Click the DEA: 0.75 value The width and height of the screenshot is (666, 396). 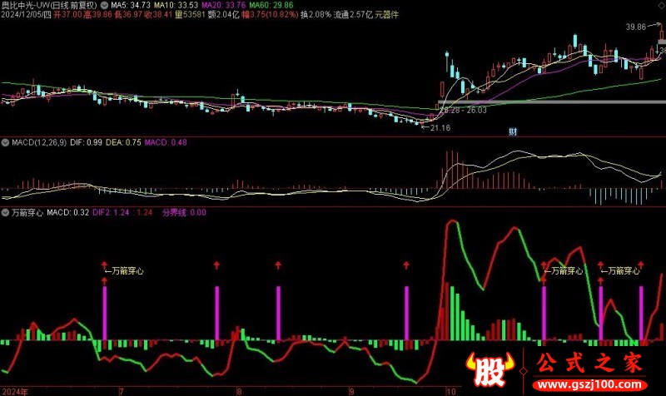pyautogui.click(x=123, y=142)
